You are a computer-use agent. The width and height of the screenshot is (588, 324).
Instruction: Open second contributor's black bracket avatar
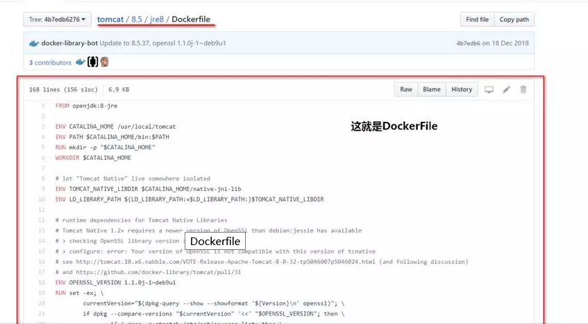pyautogui.click(x=92, y=62)
